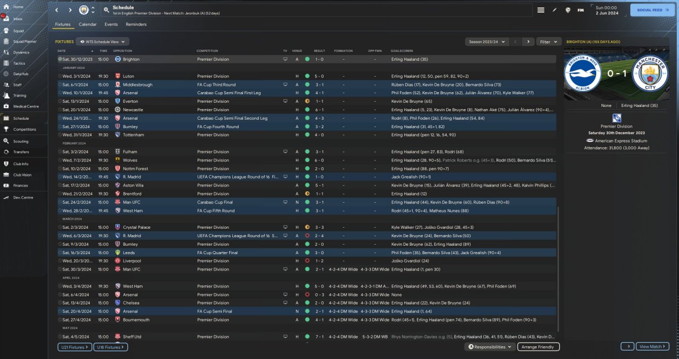Open Inbox from the sidebar
This screenshot has height=359, width=679.
18,19
